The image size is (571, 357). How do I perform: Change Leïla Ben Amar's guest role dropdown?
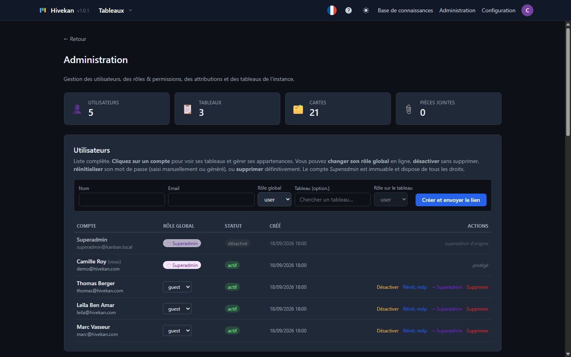177,309
